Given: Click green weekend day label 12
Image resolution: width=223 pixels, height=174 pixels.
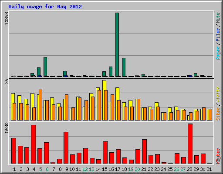Looking at the screenshot, I should [85, 169].
